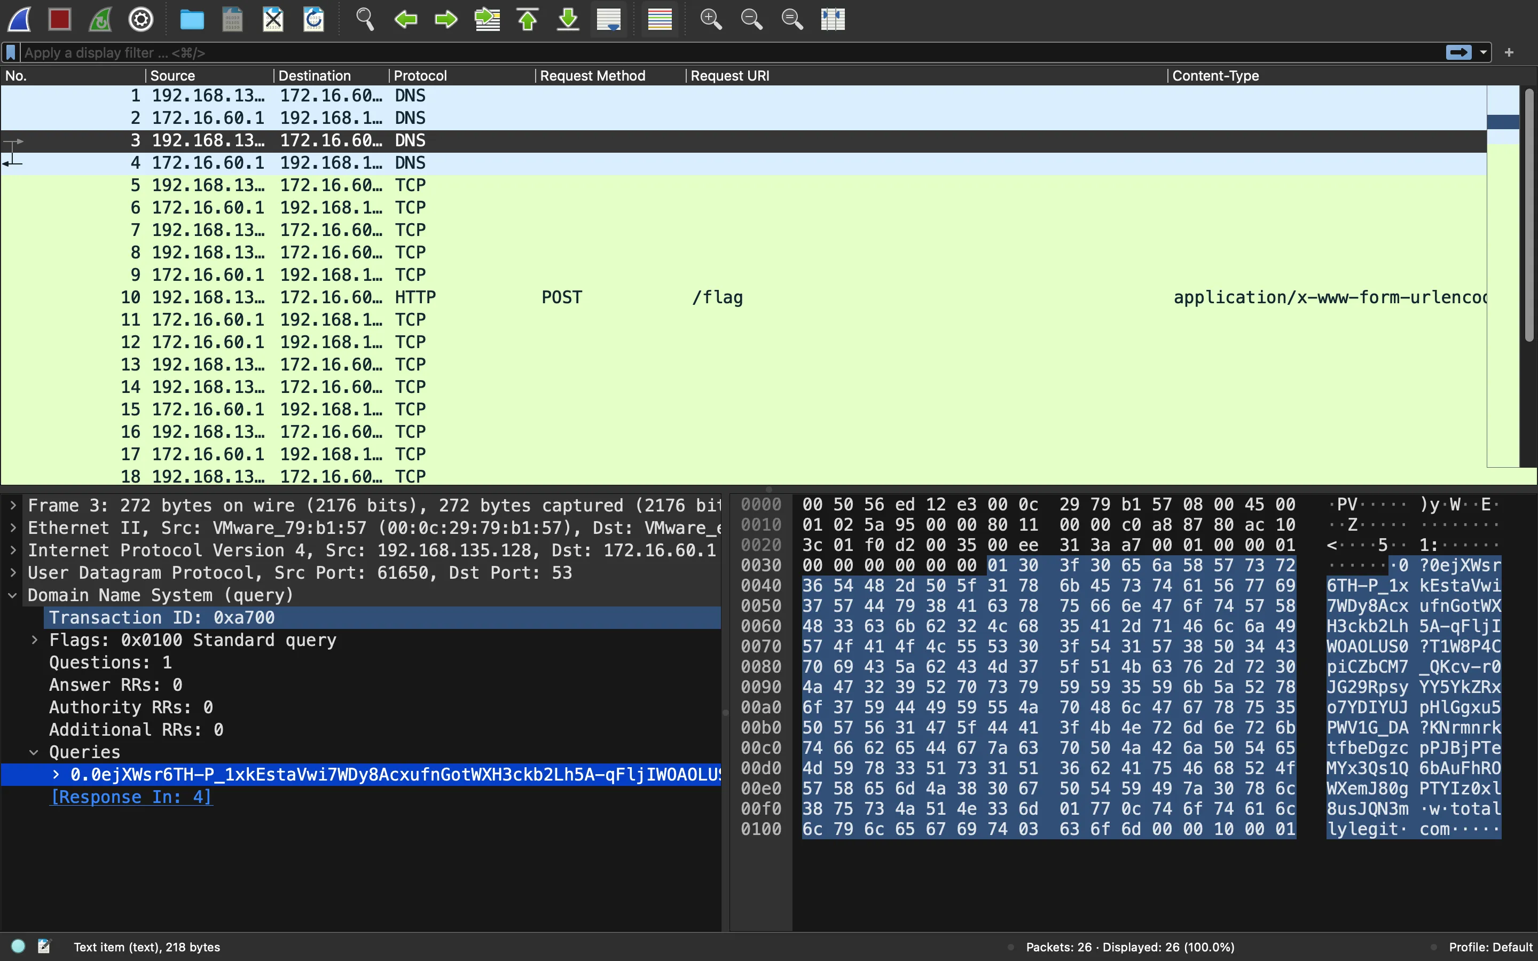Stop the capture with red square icon
The width and height of the screenshot is (1538, 961).
[x=60, y=19]
